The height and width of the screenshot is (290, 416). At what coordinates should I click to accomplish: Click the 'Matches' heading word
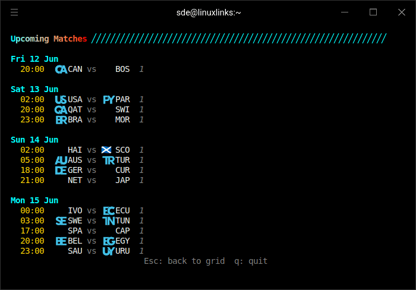(70, 39)
